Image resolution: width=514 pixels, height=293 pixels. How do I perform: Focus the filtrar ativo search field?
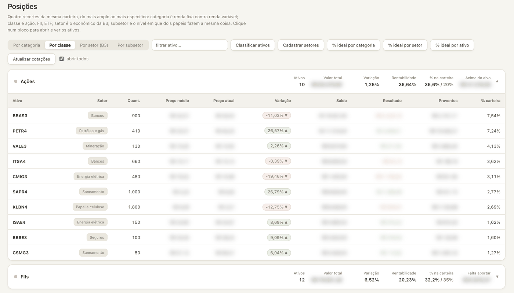(x=190, y=45)
